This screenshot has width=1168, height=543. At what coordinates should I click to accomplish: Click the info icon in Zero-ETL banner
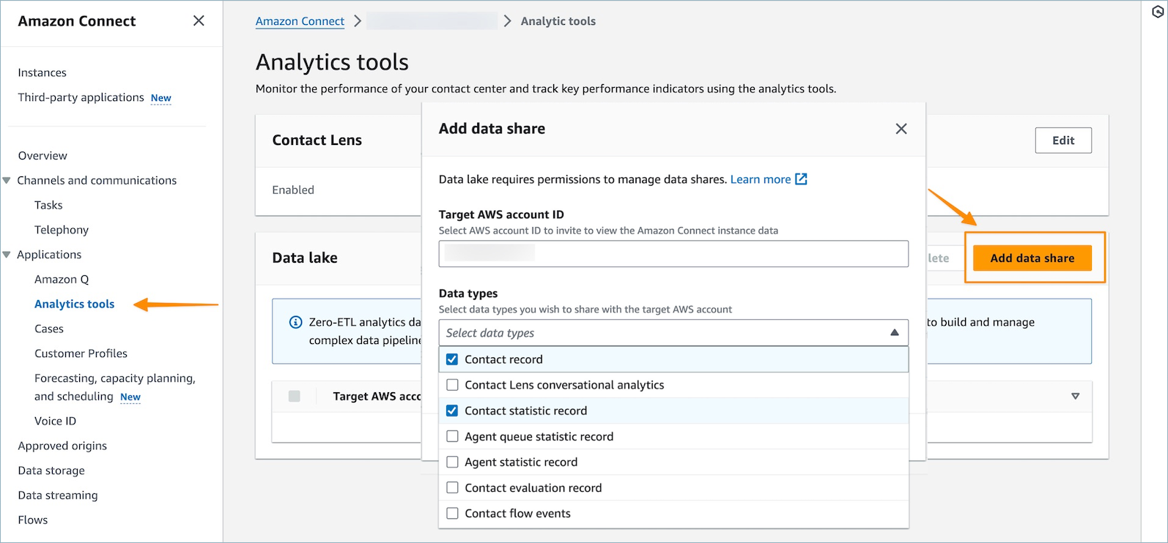296,322
